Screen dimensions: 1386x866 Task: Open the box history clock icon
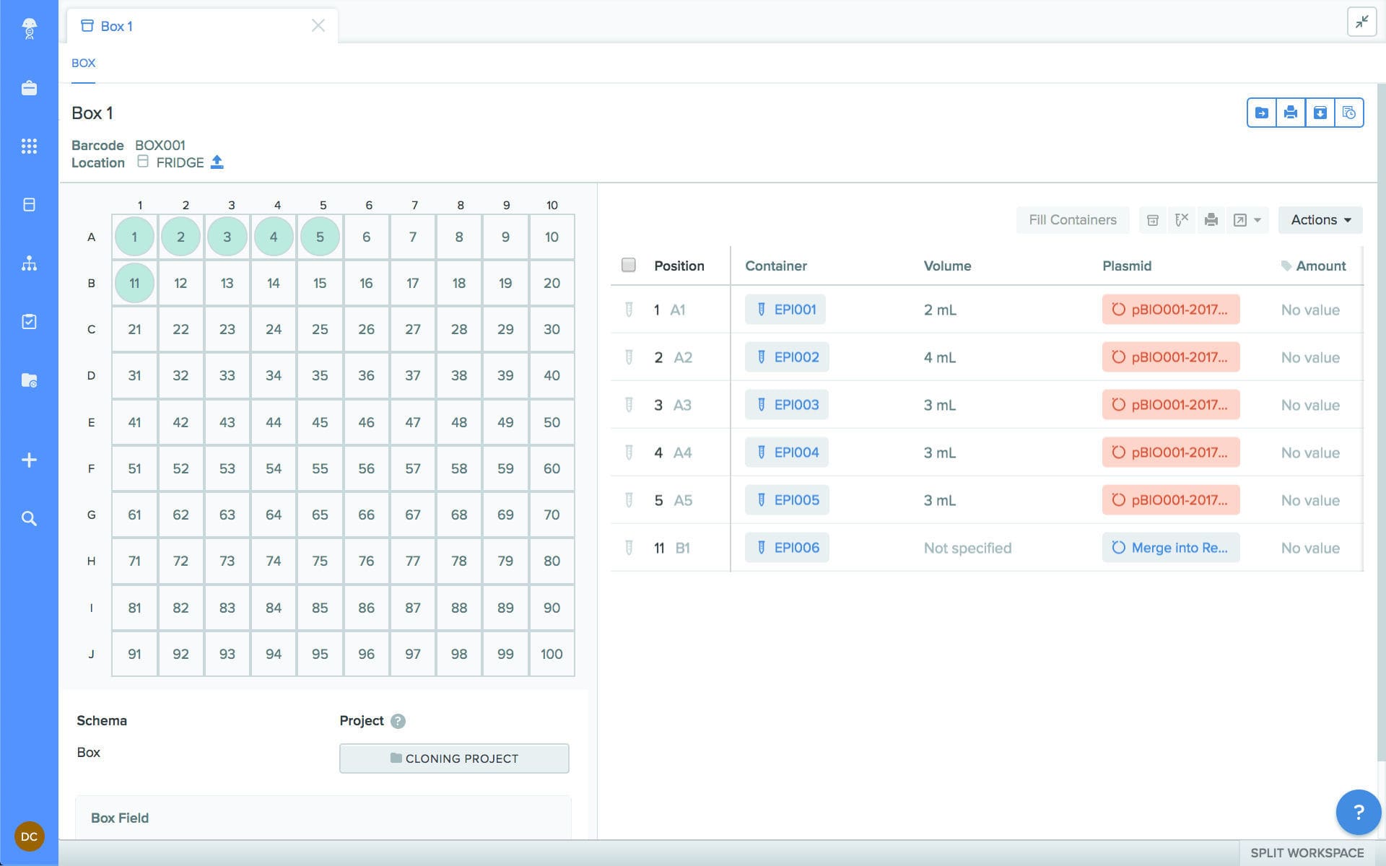pyautogui.click(x=1348, y=113)
